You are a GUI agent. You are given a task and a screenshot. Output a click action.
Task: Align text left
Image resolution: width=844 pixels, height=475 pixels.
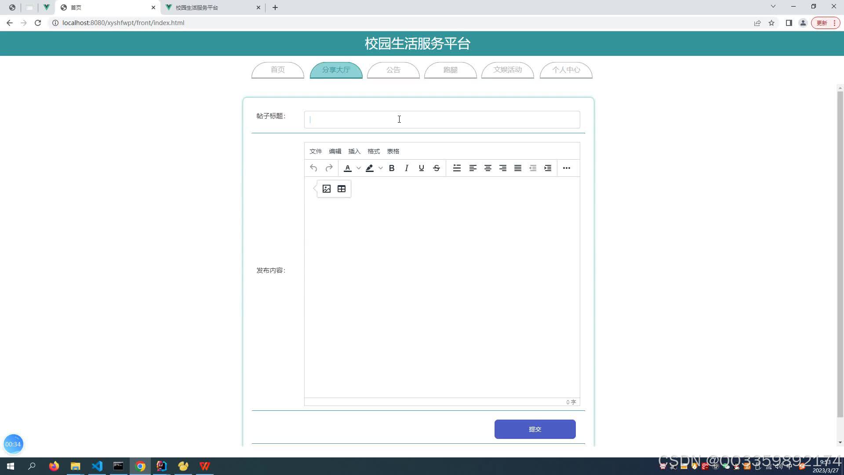(x=473, y=168)
